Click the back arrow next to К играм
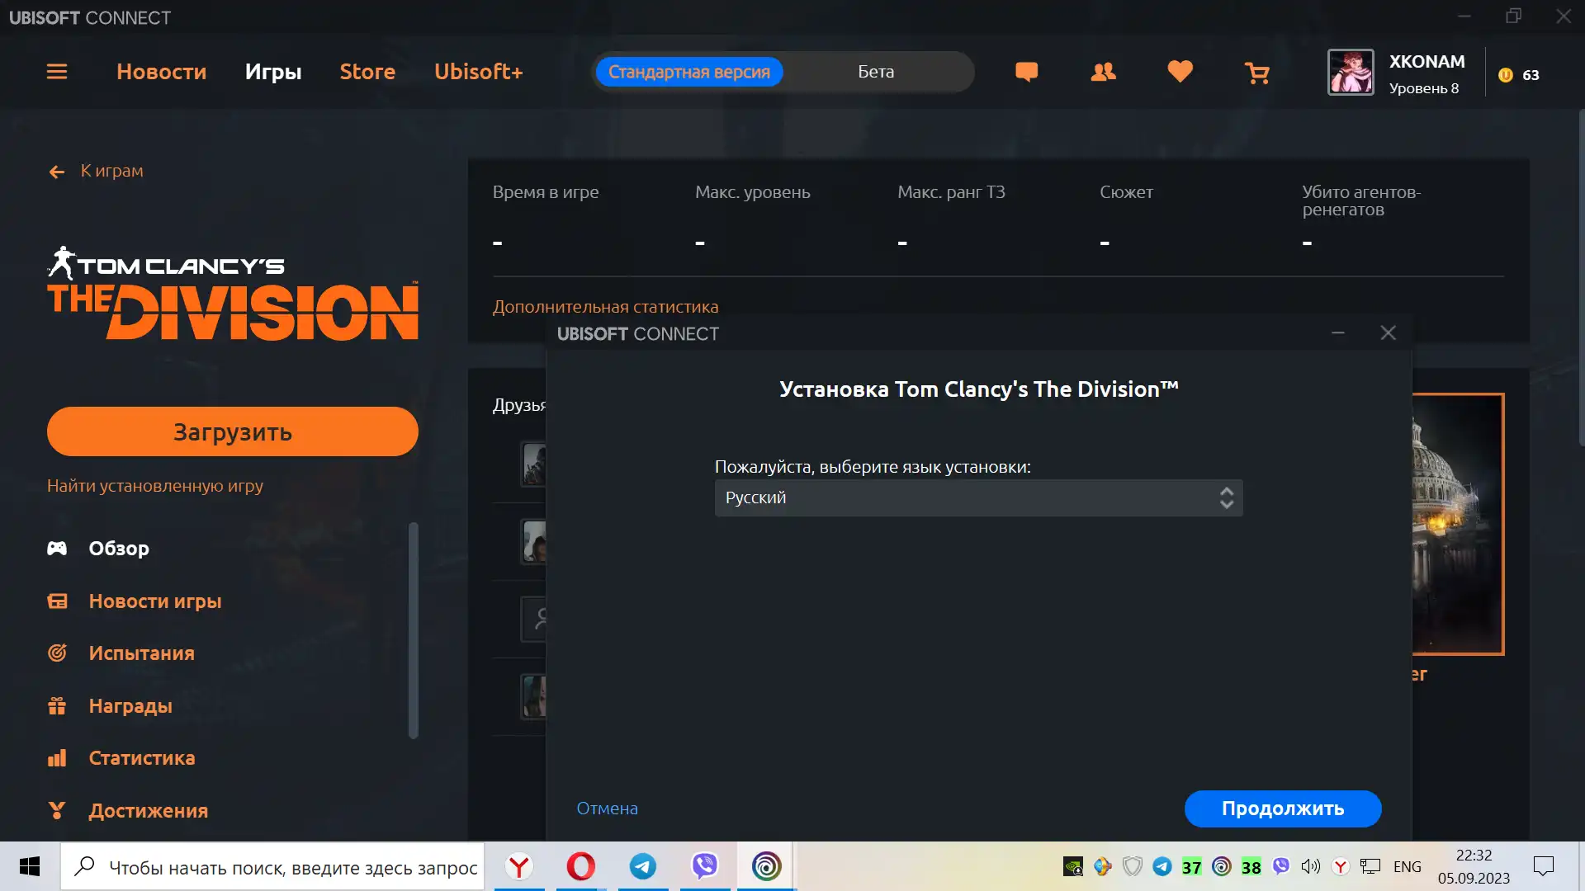 (57, 172)
